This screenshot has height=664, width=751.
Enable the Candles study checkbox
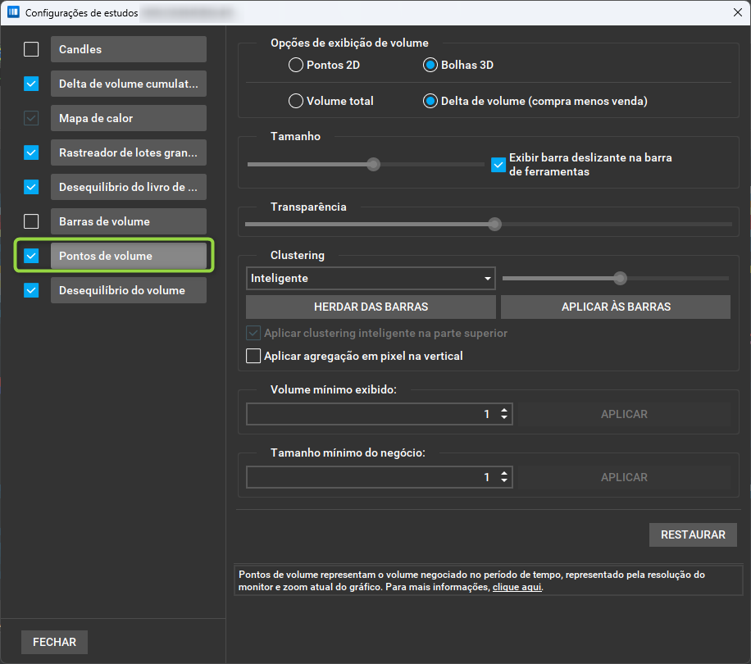31,49
